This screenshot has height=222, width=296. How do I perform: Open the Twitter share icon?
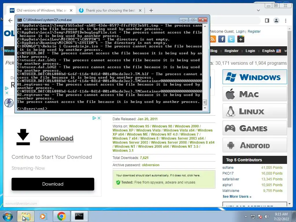point(231,39)
